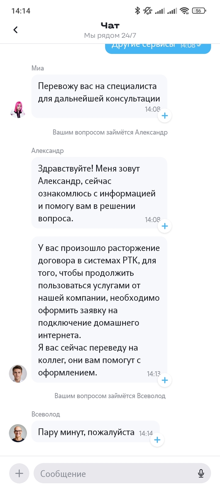Focus the Сообщение message input field
The image size is (220, 490).
(116, 473)
